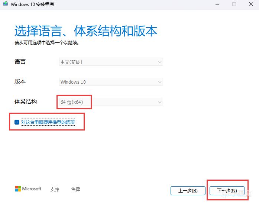Click the Microsoft logo
Image resolution: width=259 pixels, height=203 pixels.
click(28, 188)
